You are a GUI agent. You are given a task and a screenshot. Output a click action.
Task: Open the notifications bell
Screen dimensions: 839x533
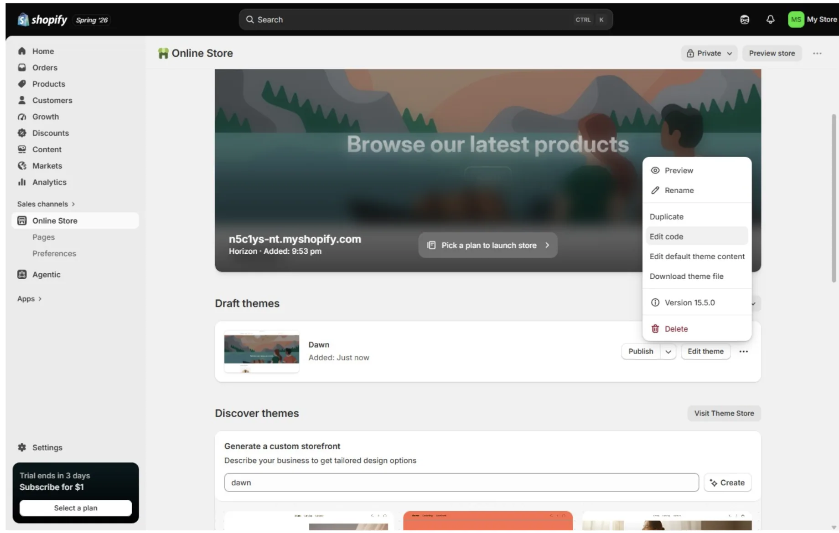[x=770, y=20]
